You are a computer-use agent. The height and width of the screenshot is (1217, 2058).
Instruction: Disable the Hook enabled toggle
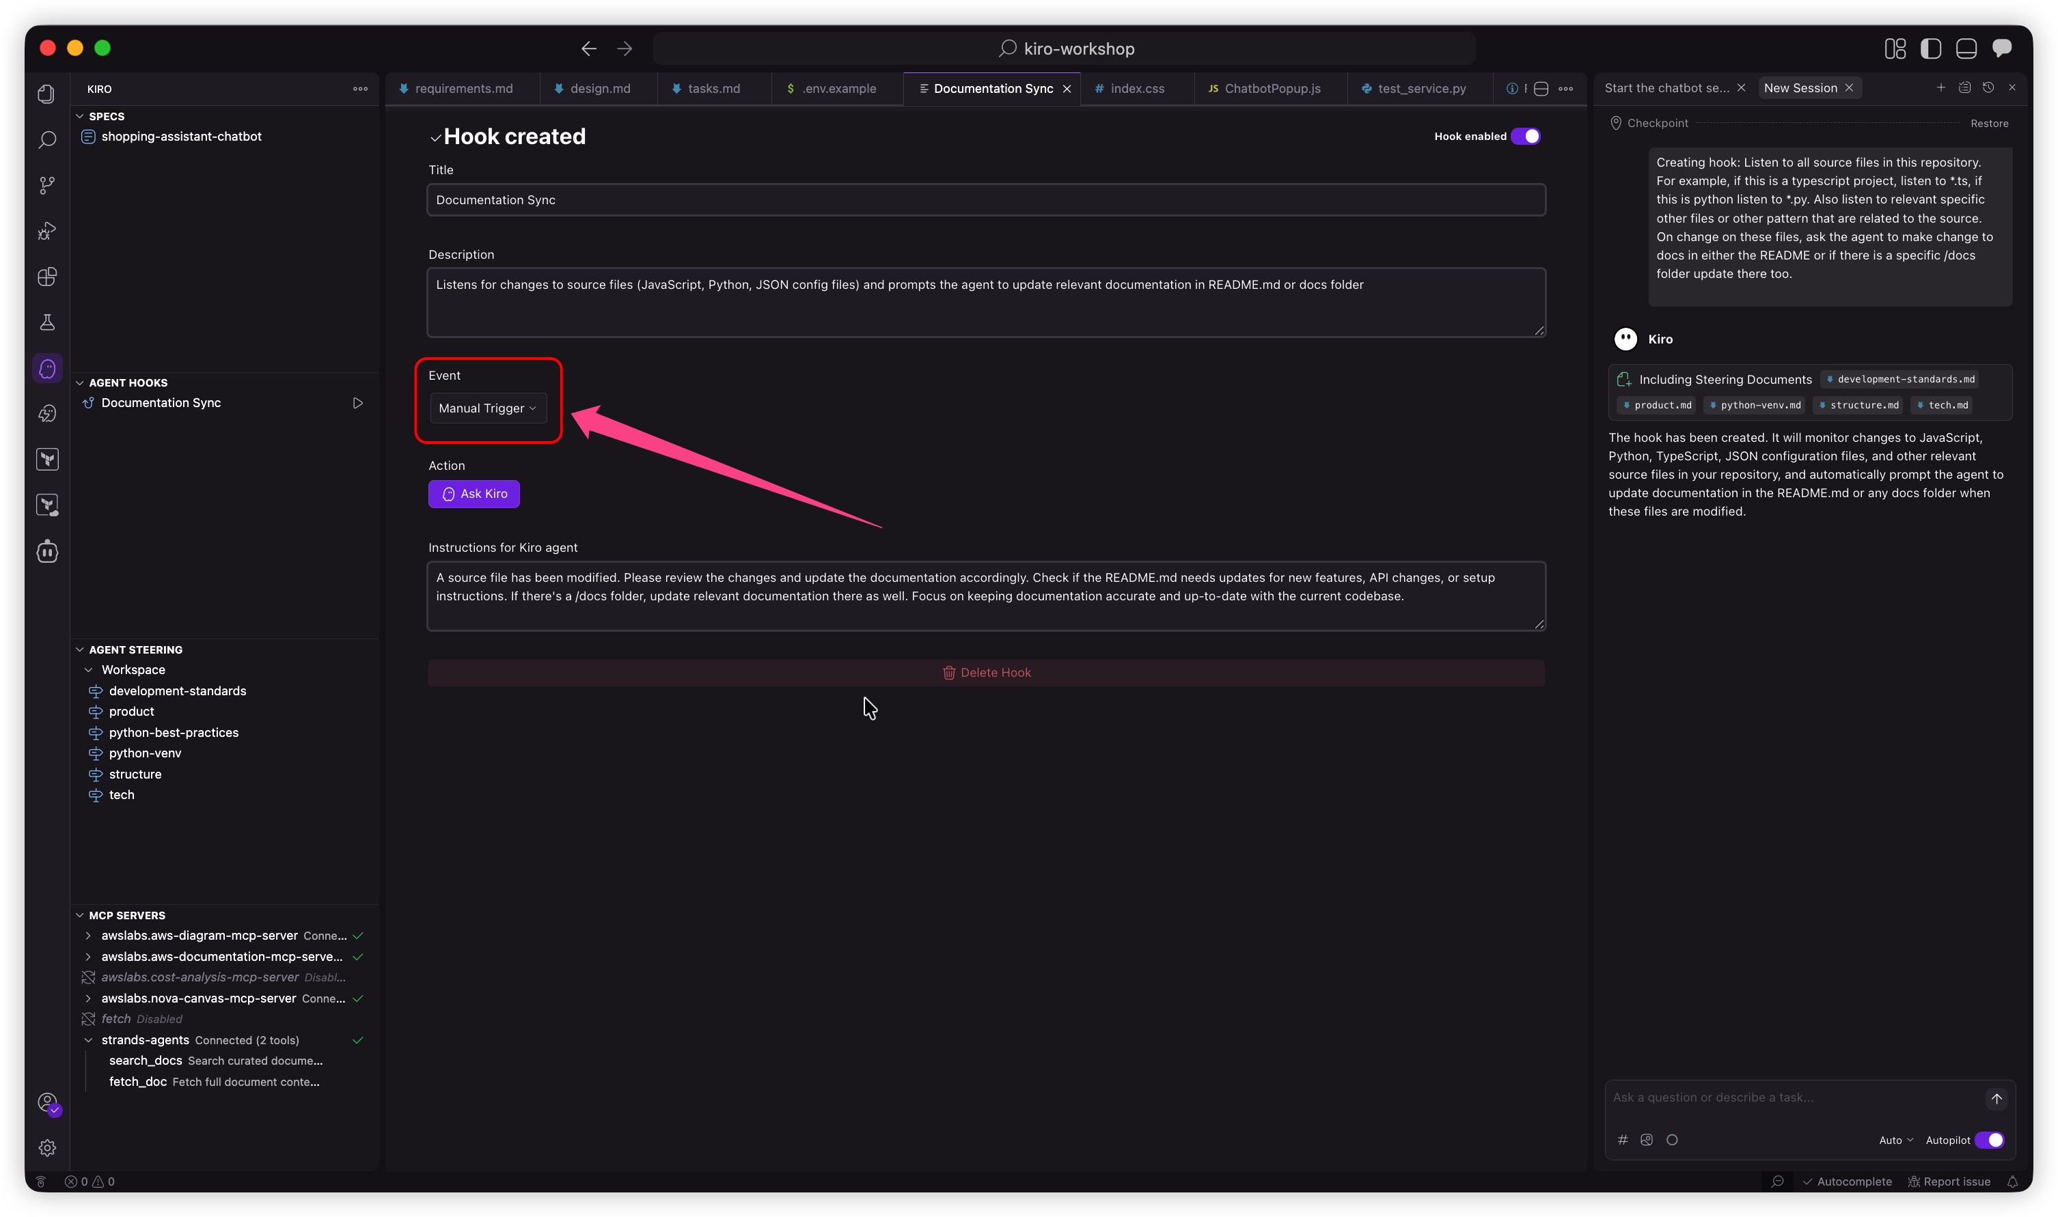click(1525, 136)
